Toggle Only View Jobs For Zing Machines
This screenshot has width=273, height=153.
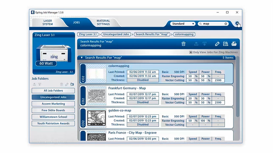click(191, 52)
